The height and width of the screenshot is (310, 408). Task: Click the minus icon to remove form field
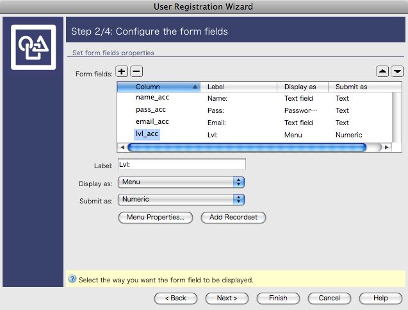(136, 72)
